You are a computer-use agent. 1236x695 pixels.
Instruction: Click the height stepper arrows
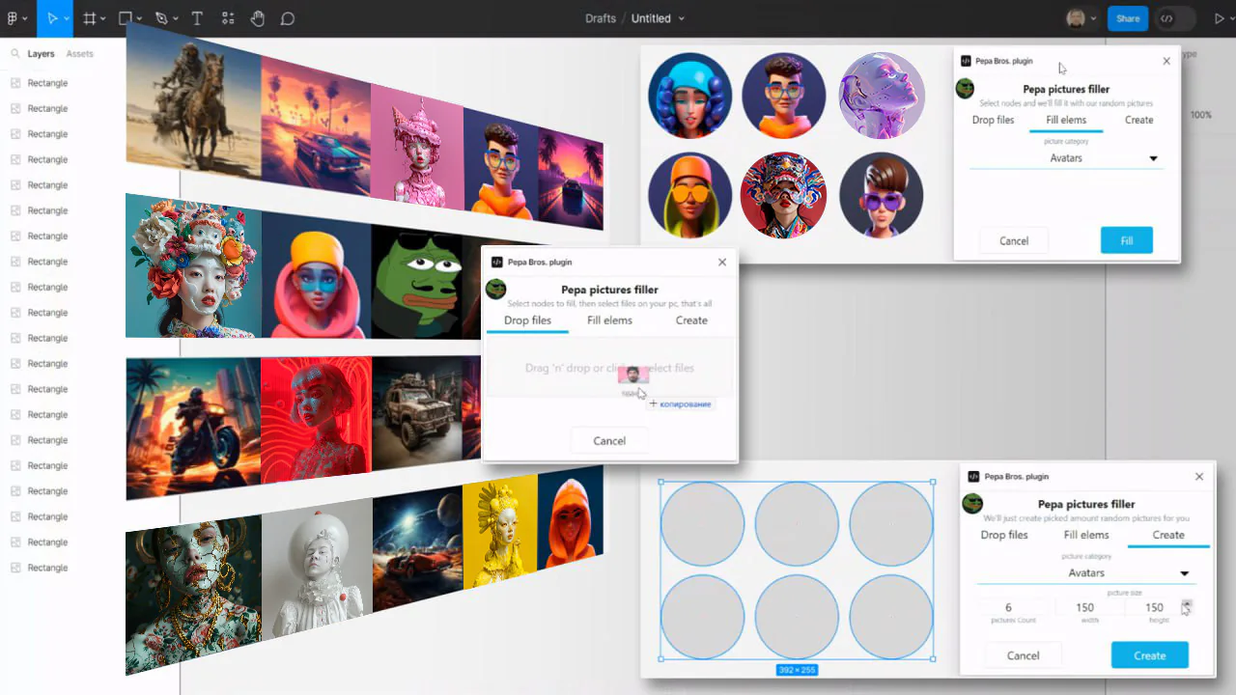pyautogui.click(x=1187, y=607)
